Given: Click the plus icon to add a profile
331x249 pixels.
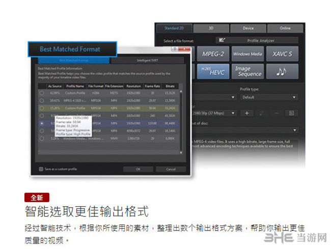Looking at the screenshot, I should 247,113.
